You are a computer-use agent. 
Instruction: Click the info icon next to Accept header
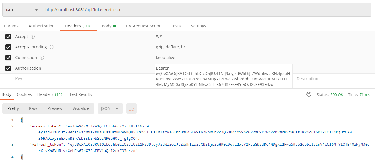pyautogui.click(x=33, y=36)
